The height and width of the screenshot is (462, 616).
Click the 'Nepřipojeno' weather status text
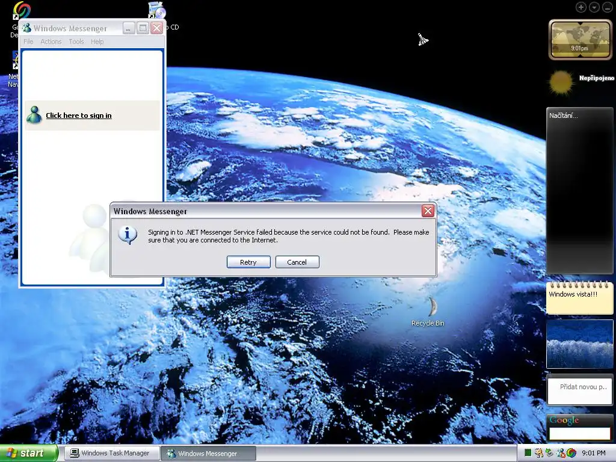click(x=596, y=78)
